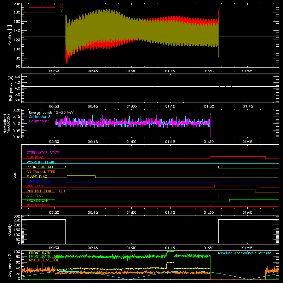Image resolution: width=283 pixels, height=283 pixels.
Task: Click the ATTENUATOR_STATE flag label
Action: point(43,153)
